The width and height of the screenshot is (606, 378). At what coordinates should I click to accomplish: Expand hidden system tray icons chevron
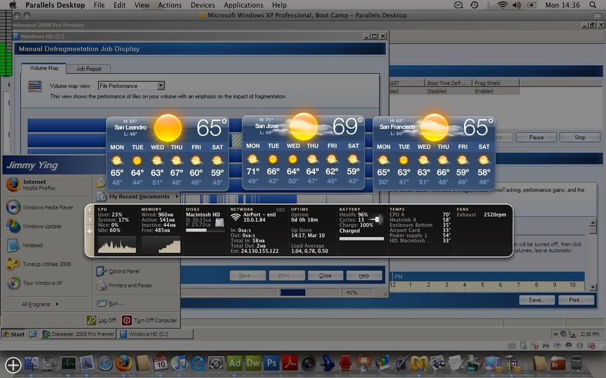coord(556,334)
